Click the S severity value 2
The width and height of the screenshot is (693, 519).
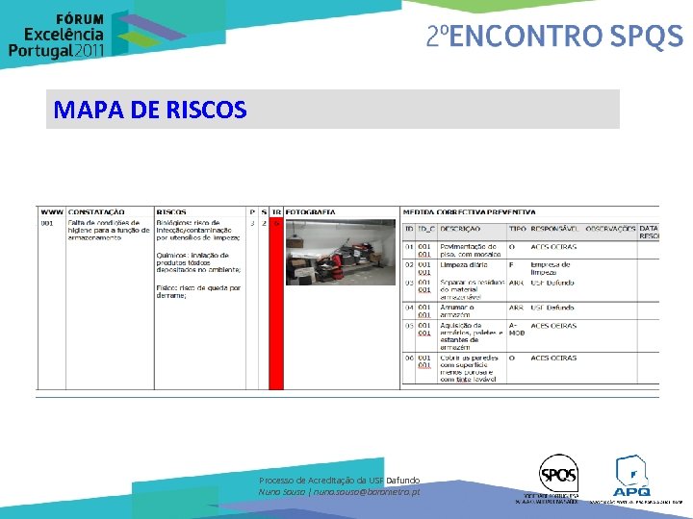(264, 223)
